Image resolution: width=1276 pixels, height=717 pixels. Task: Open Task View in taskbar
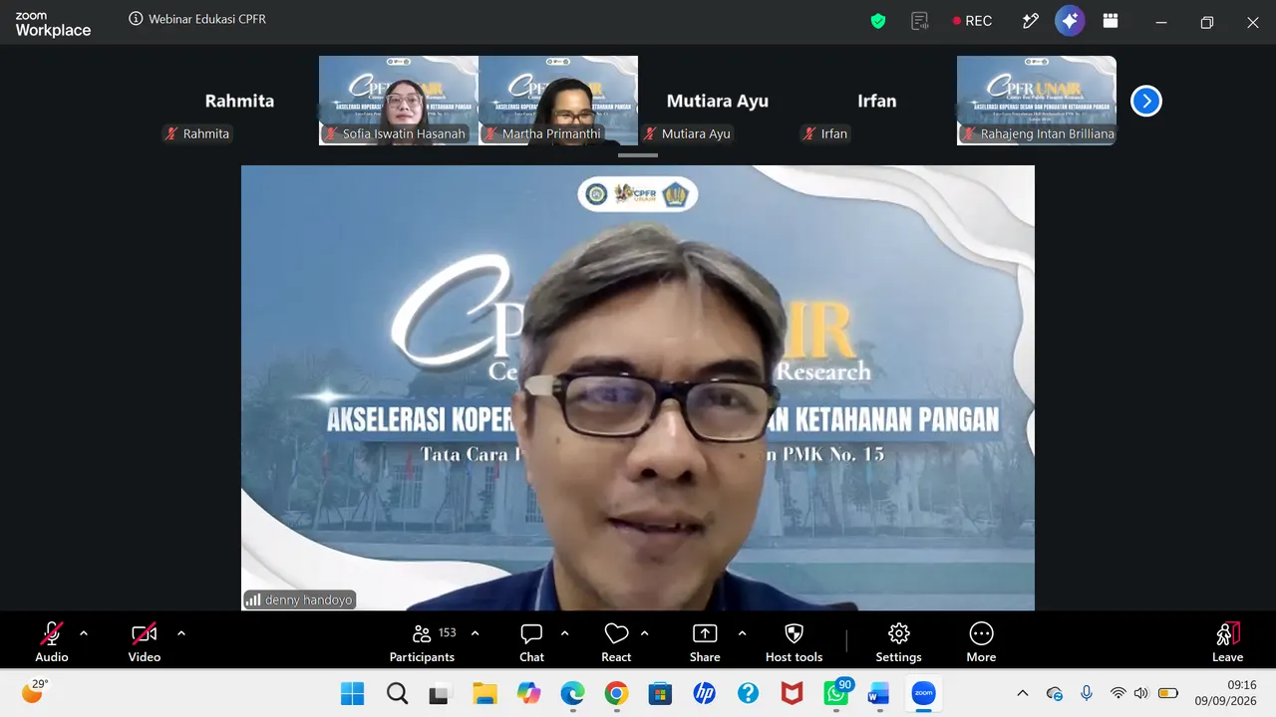[x=440, y=694]
